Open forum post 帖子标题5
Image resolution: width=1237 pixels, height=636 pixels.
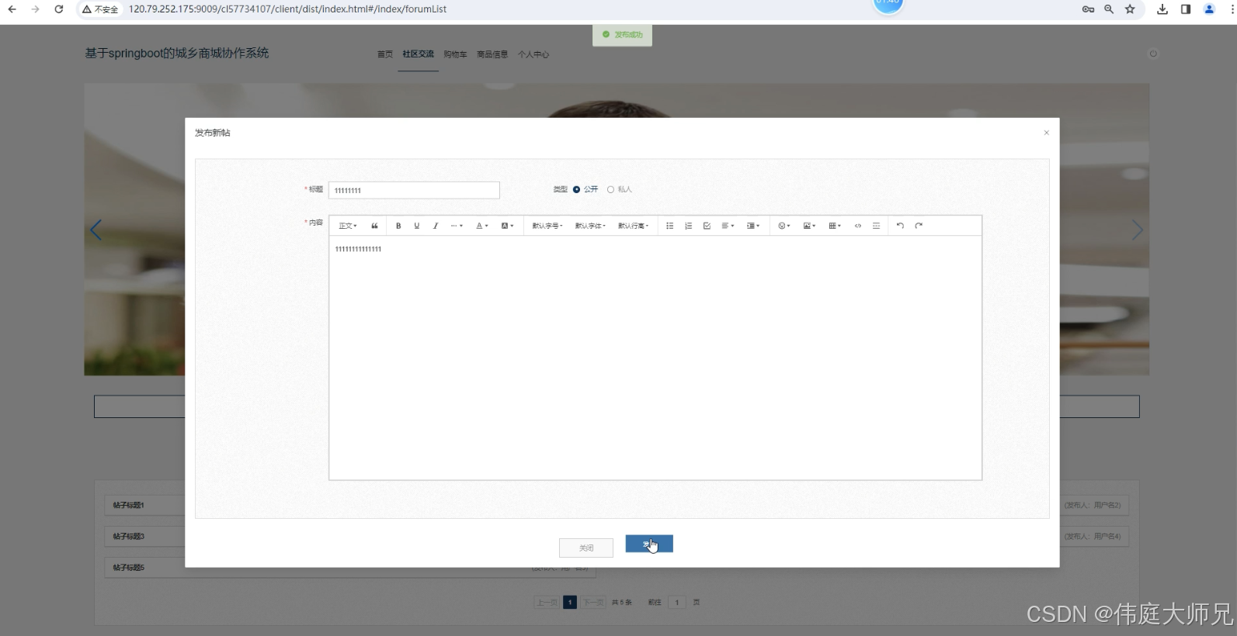[x=128, y=567]
